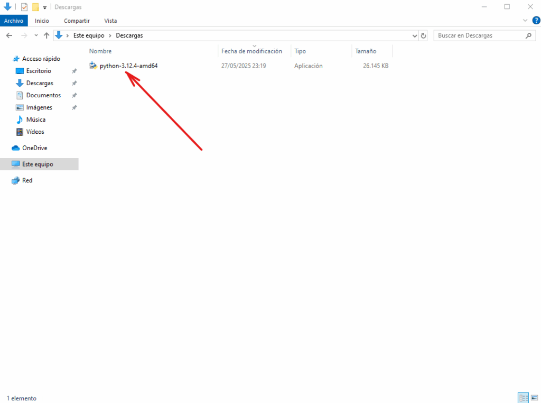Viewport: 541px width, 403px height.
Task: Select Este equipo in the sidebar
Action: (x=38, y=164)
